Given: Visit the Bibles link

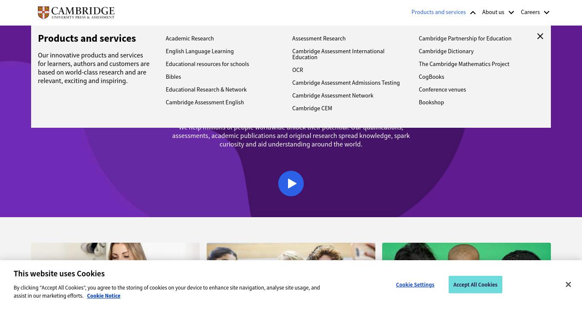Looking at the screenshot, I should click(173, 77).
